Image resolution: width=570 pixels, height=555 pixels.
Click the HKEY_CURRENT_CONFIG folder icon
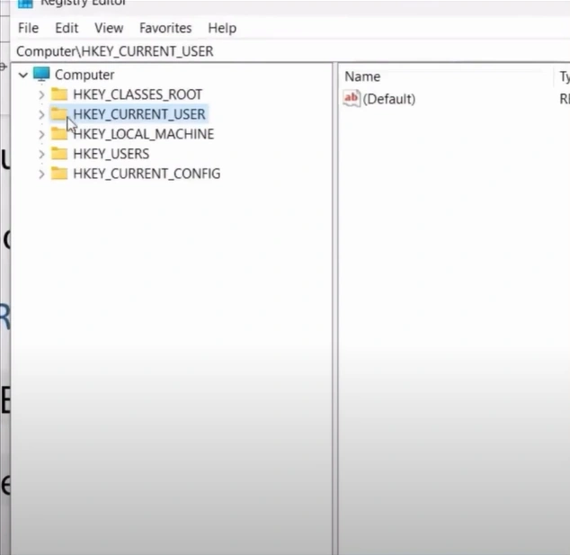59,173
